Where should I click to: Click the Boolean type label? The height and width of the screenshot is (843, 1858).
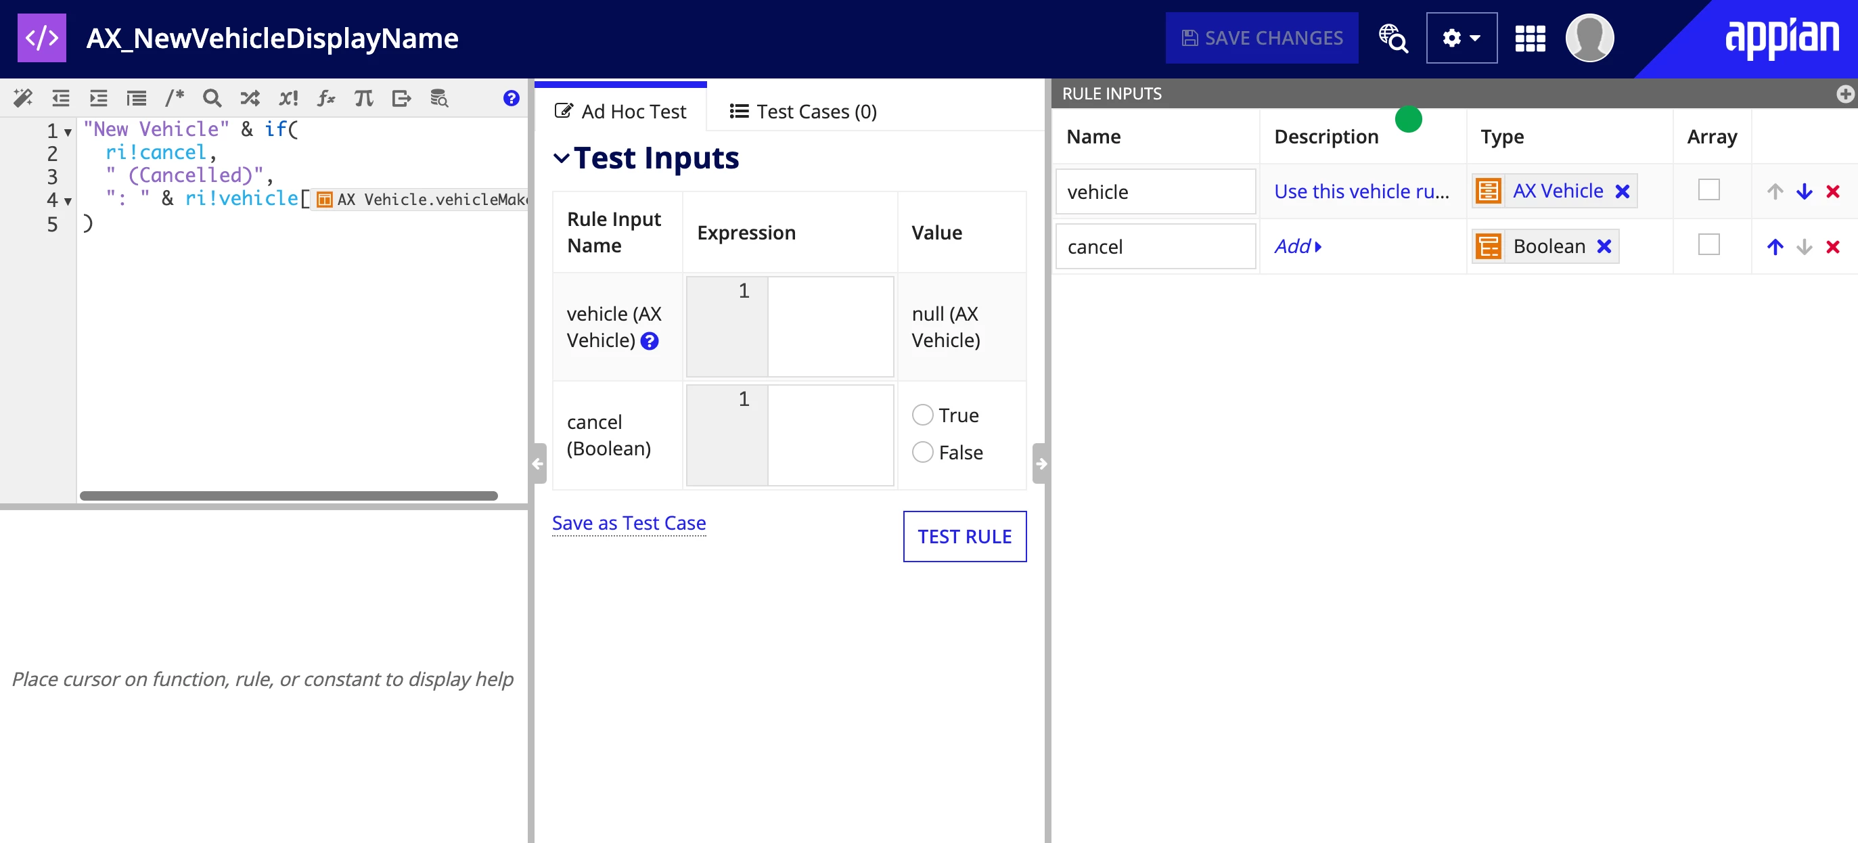tap(1549, 247)
